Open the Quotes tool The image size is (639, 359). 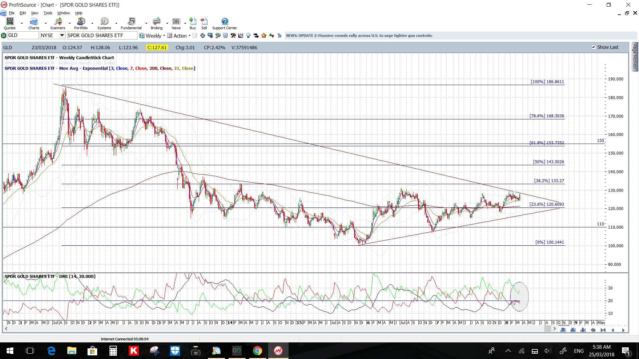tap(10, 24)
